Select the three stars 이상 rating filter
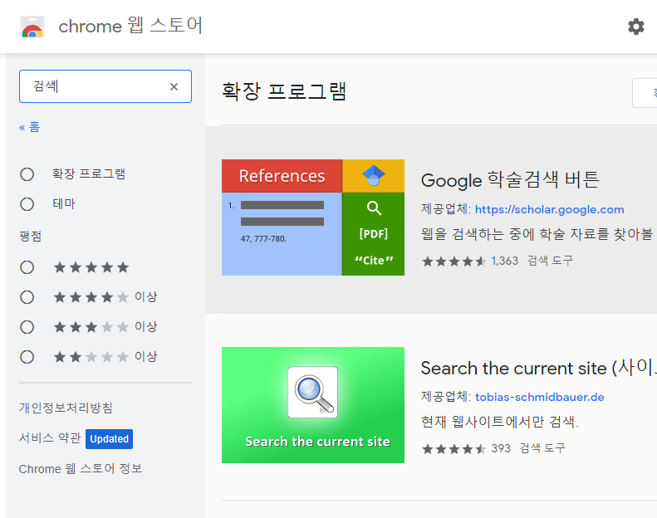This screenshot has width=657, height=518. (x=27, y=327)
